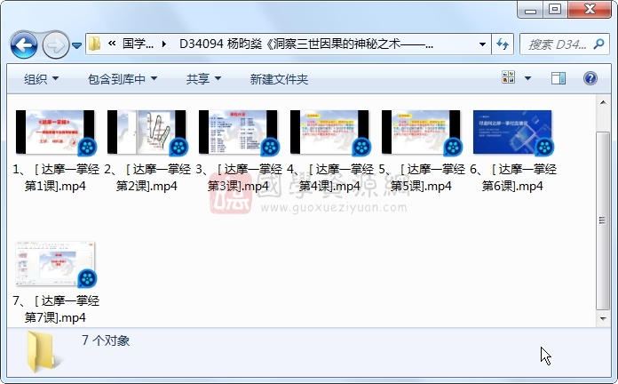This screenshot has width=618, height=384.
Task: Click the folder icon in address bar
Action: click(x=95, y=44)
